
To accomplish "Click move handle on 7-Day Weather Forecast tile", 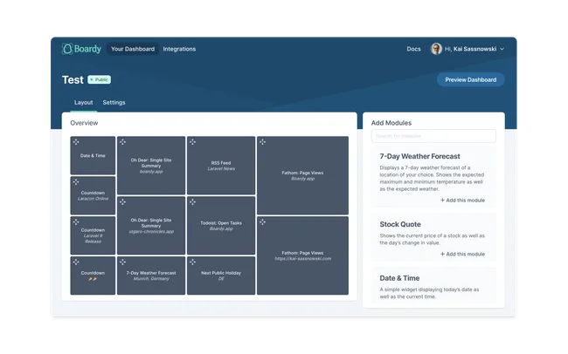I will click(x=123, y=262).
